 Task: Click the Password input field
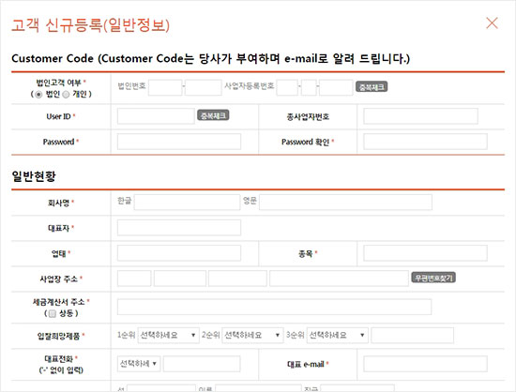click(178, 142)
